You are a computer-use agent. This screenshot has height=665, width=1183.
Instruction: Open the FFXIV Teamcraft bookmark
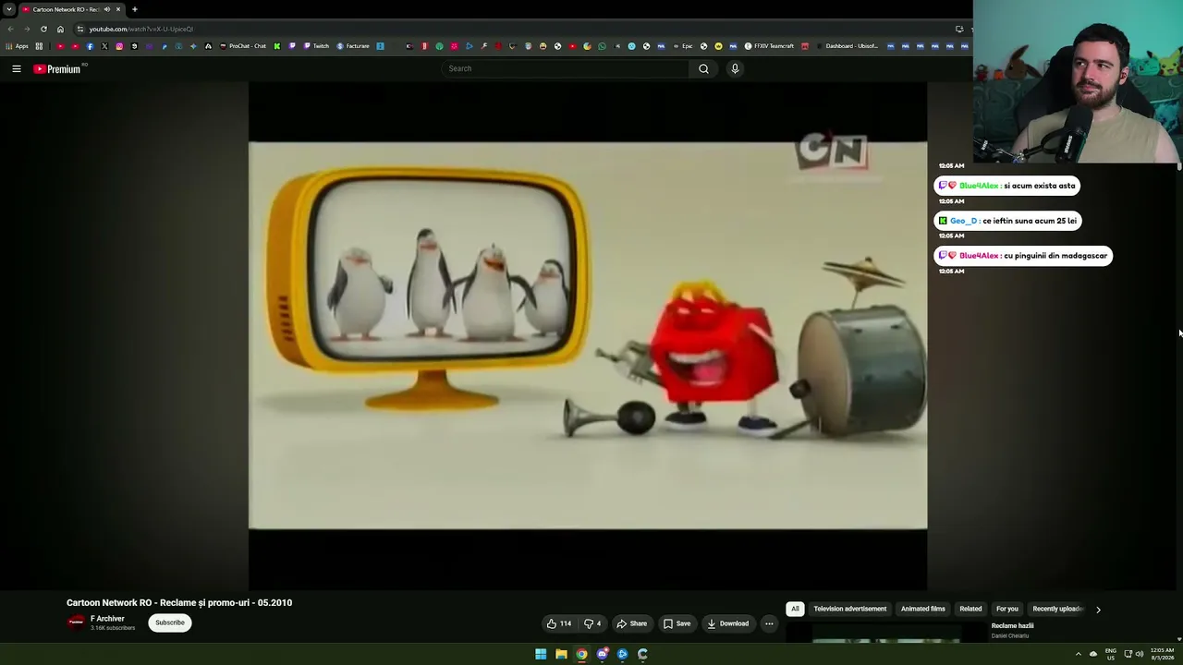(x=769, y=46)
